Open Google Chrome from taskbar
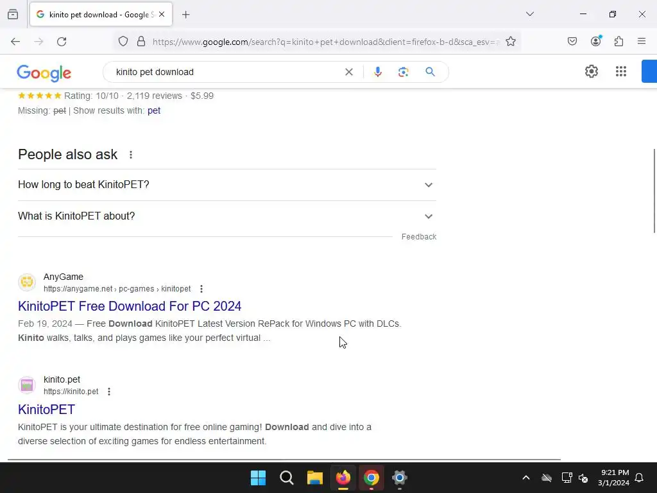The width and height of the screenshot is (657, 493). coord(371,478)
